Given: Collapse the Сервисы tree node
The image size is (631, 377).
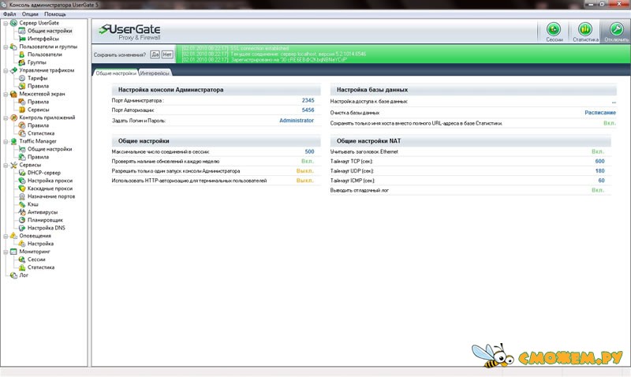Looking at the screenshot, I should click(x=6, y=165).
